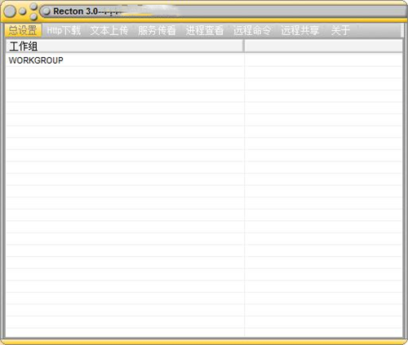Click the large round button in title bar
The image size is (408, 345).
[x=10, y=11]
